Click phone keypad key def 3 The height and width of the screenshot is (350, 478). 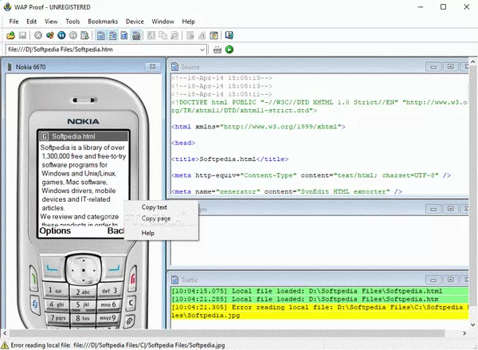109,290
